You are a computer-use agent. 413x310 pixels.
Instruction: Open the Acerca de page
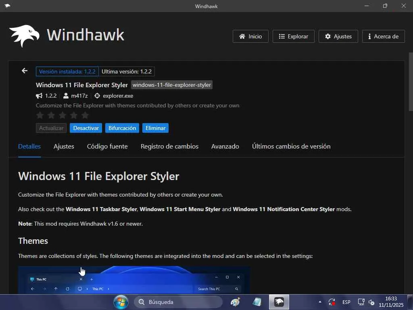point(383,36)
